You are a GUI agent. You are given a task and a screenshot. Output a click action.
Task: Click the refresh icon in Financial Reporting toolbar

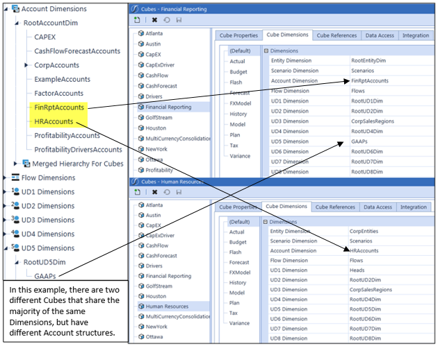tap(167, 20)
